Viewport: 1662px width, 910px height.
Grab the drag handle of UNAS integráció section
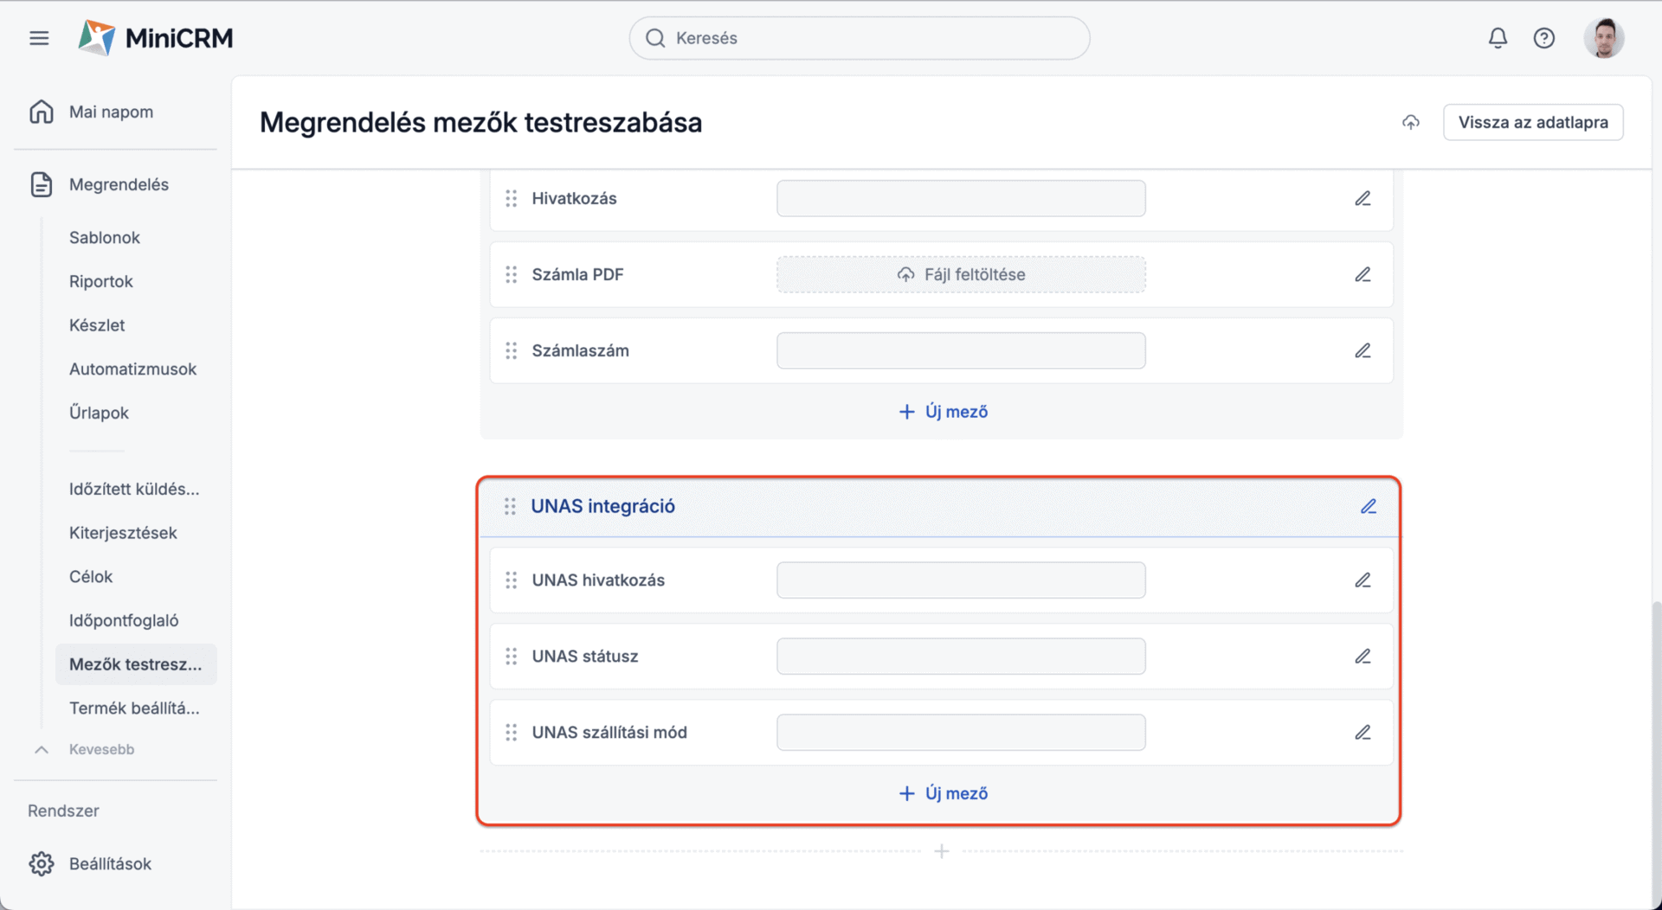coord(510,506)
